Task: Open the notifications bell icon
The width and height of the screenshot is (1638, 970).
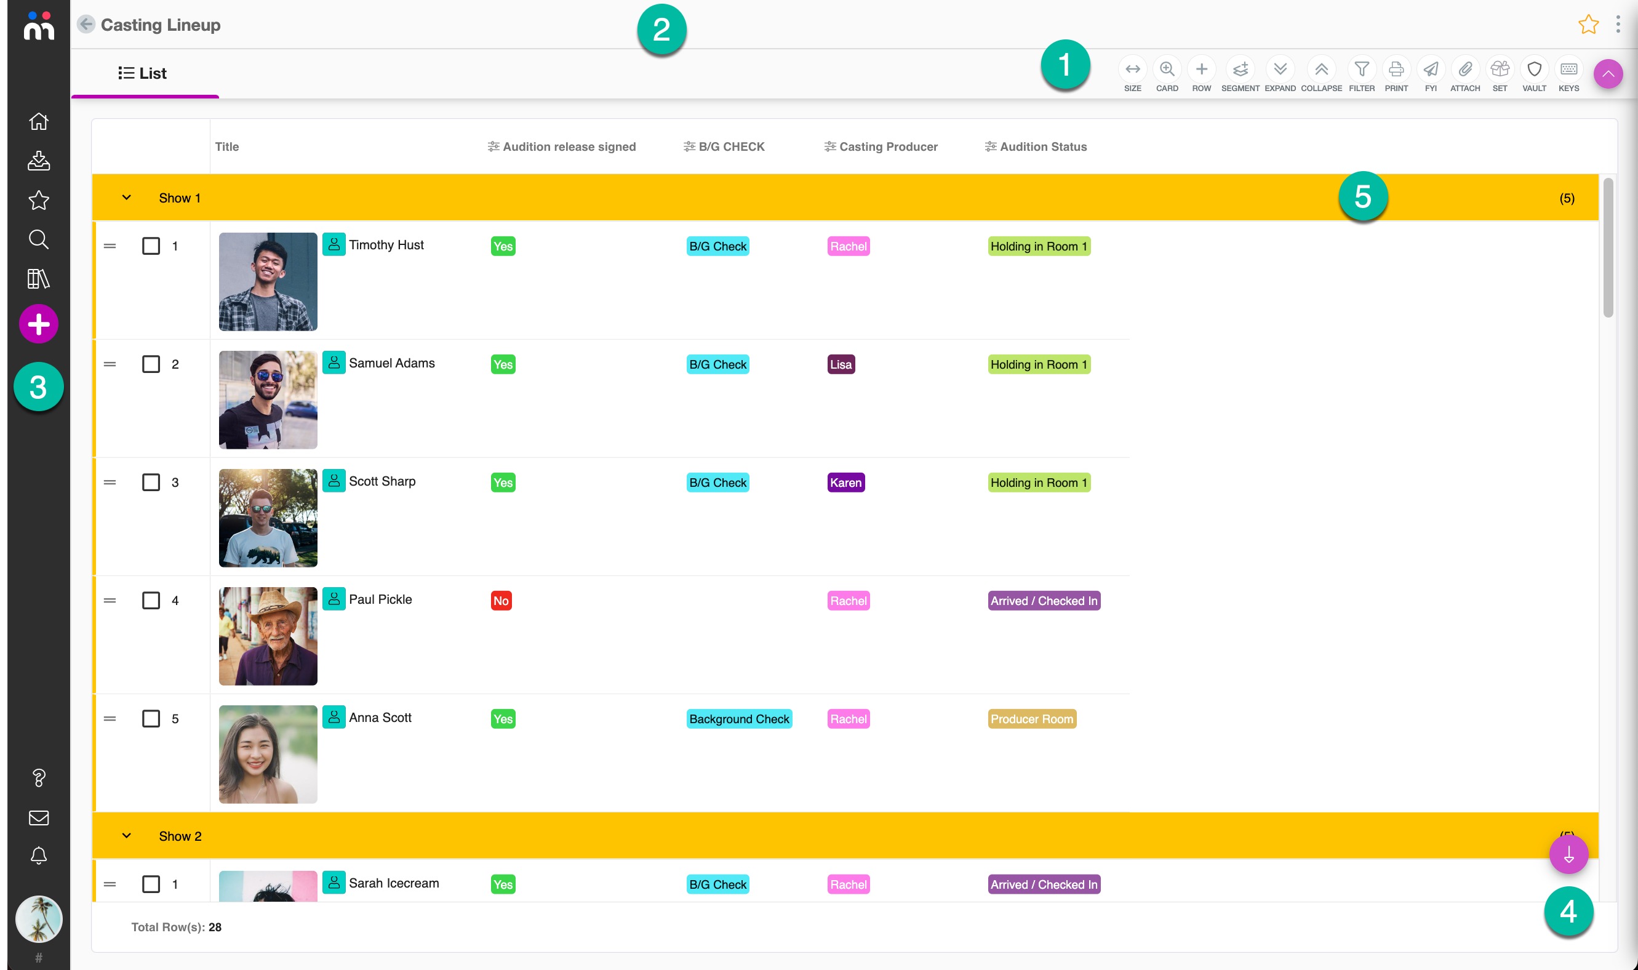Action: 39,856
